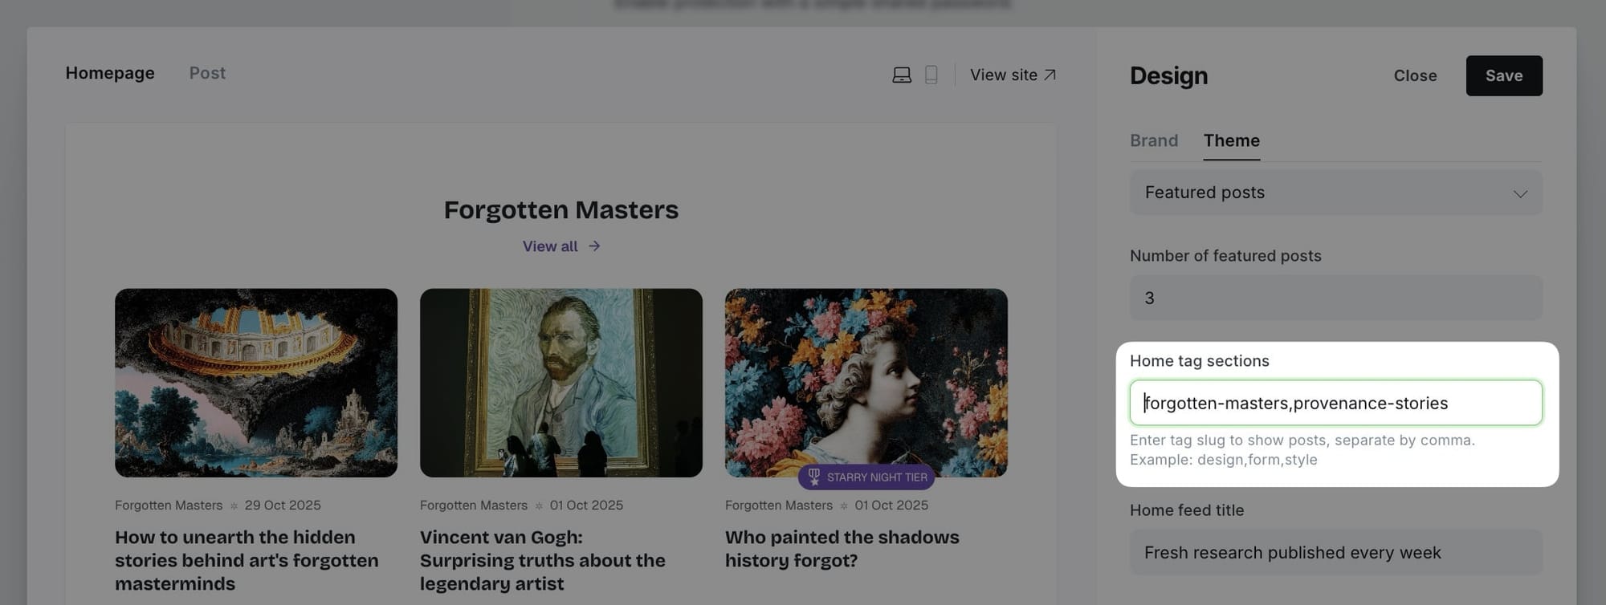This screenshot has width=1606, height=605.
Task: Close the Design panel
Action: 1415,75
